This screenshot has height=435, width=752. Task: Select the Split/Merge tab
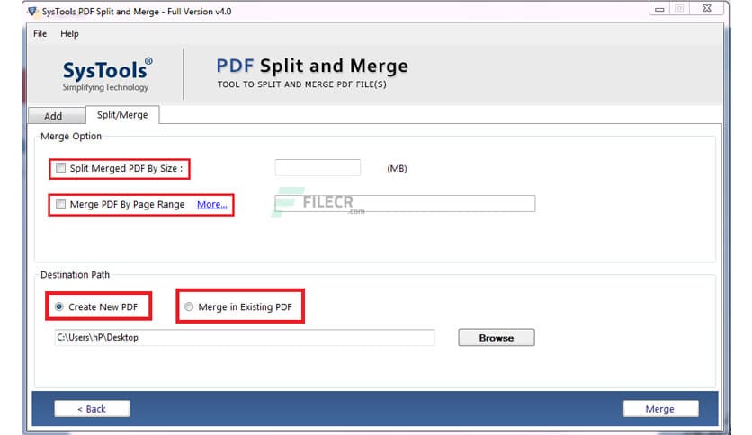[x=122, y=114]
